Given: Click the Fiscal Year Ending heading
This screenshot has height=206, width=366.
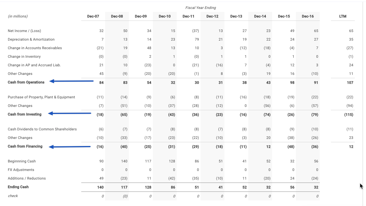Looking at the screenshot, I should coord(201,8).
